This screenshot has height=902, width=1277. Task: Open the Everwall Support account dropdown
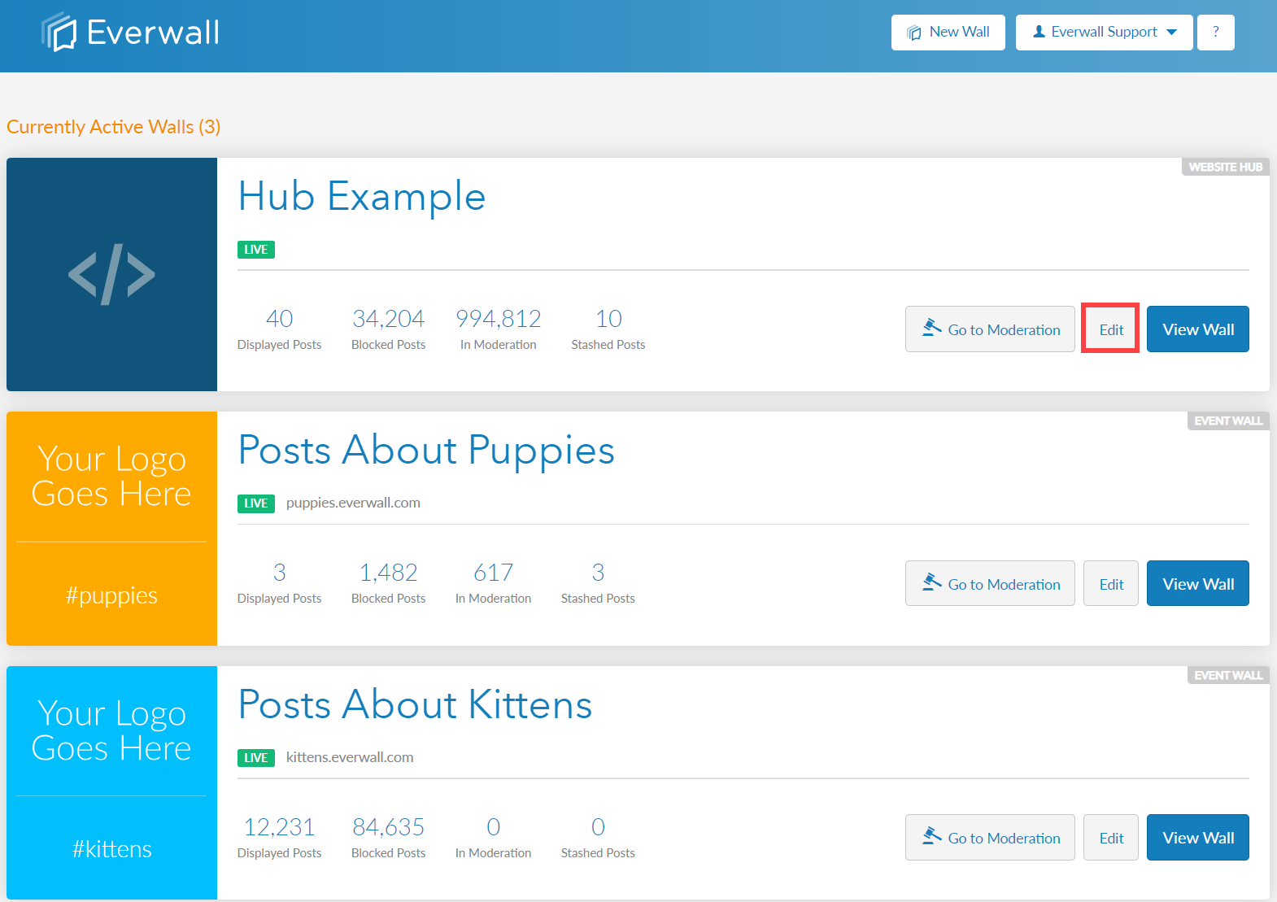[x=1105, y=33]
